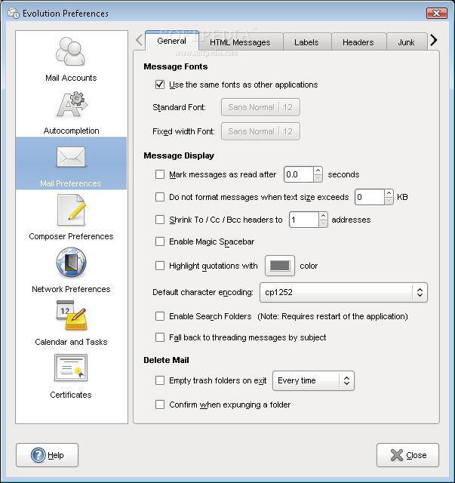Decrease the mark-as-read seconds value
Screen dimensions: 455x483
[318, 178]
